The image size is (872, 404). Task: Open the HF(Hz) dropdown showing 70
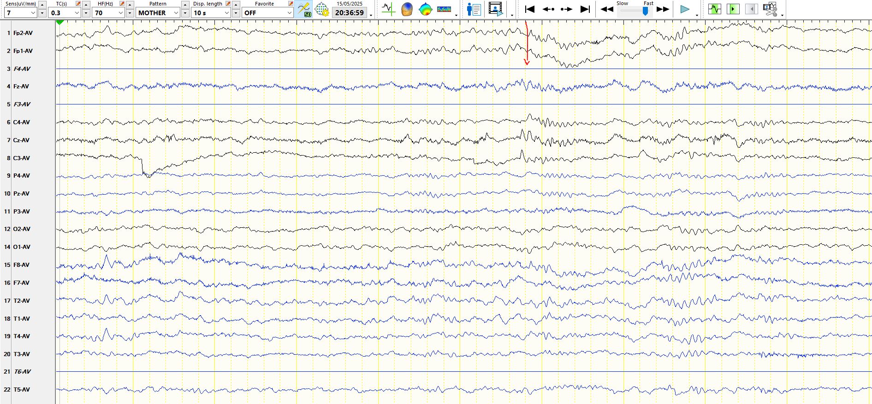coord(108,13)
